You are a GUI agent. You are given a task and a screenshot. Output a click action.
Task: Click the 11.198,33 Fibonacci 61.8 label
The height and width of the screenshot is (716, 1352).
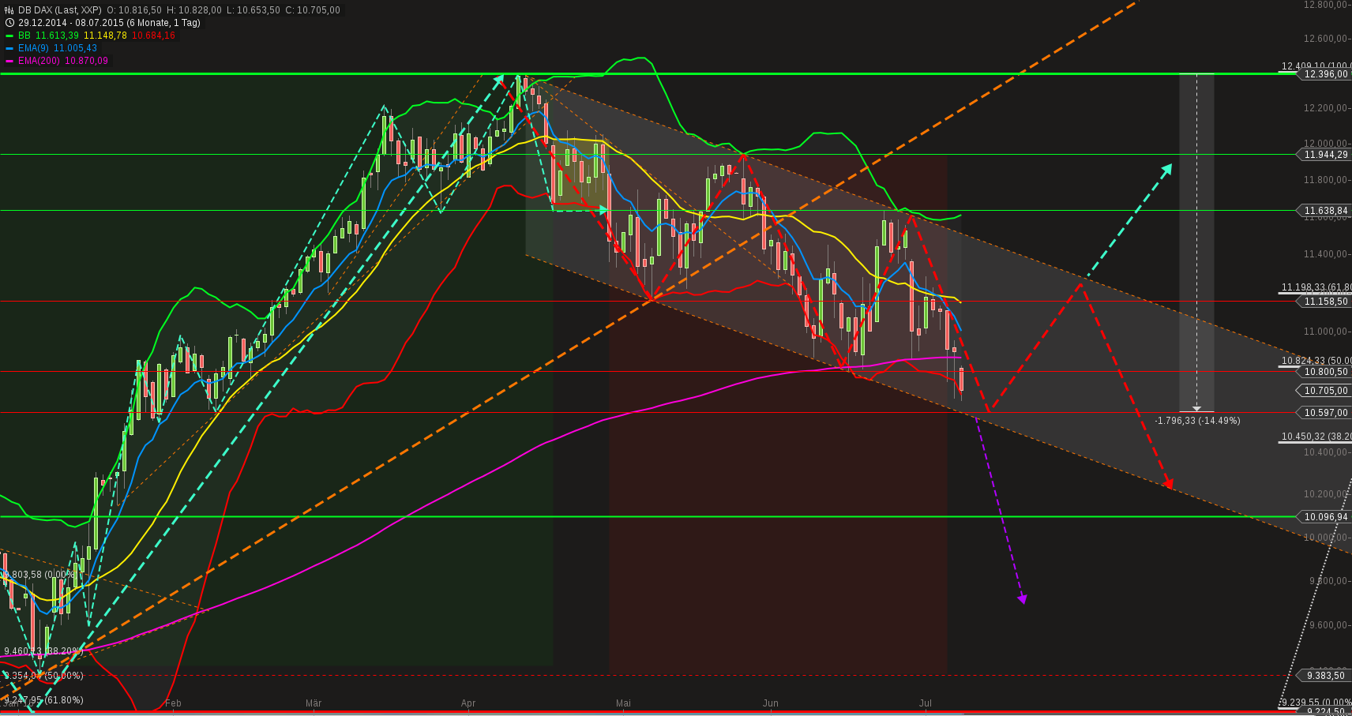[x=1316, y=287]
